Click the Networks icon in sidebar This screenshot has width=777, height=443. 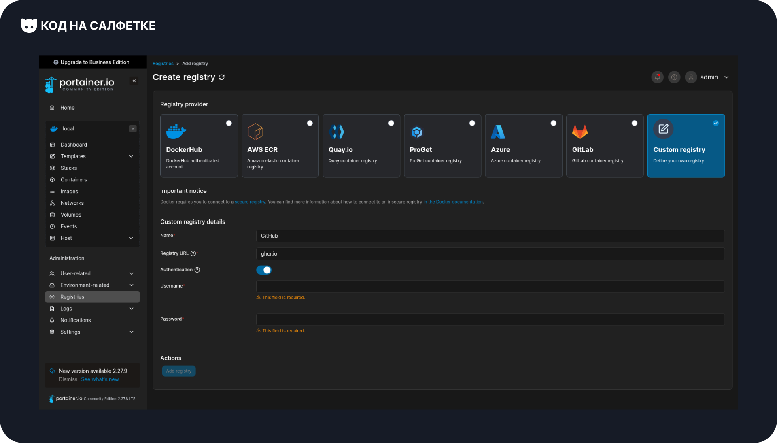tap(52, 203)
